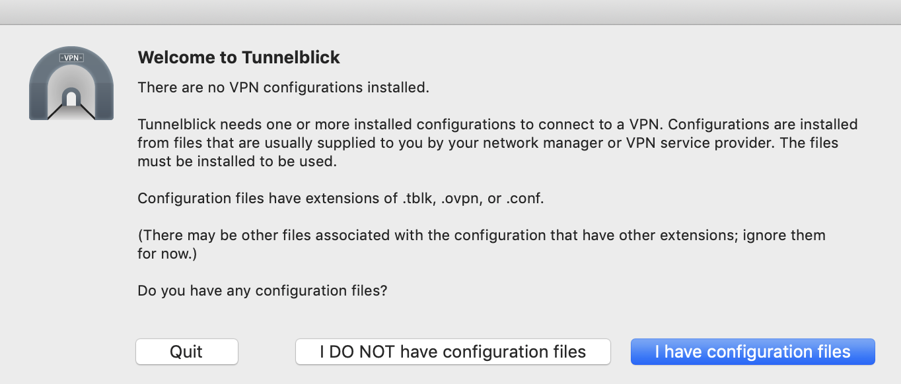
Task: Click the lit tunnel opening in the icon
Action: (x=71, y=99)
